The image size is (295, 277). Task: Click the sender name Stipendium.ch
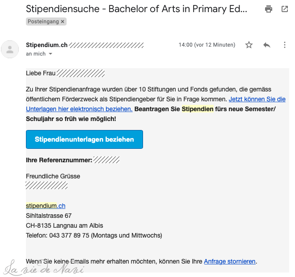(47, 45)
